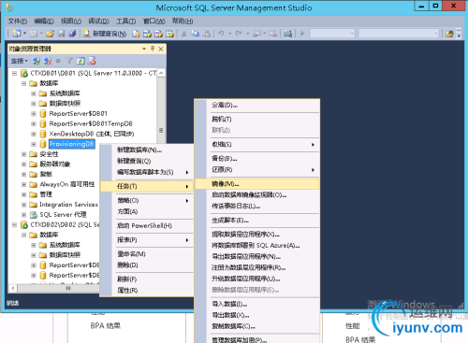Viewport: 468px width, 343px height.
Task: Select 启动 PowerShell(H) in context menu
Action: tap(147, 225)
